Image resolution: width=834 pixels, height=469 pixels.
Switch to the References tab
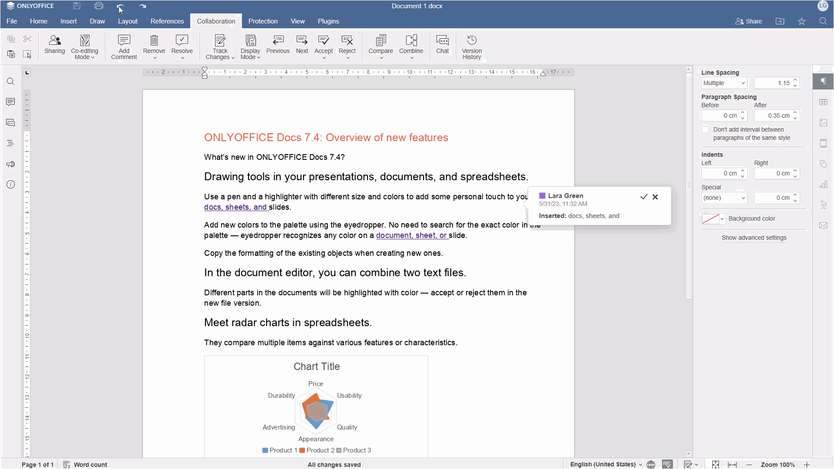click(167, 21)
